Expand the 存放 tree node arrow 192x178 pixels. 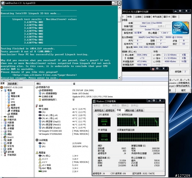[1, 131]
